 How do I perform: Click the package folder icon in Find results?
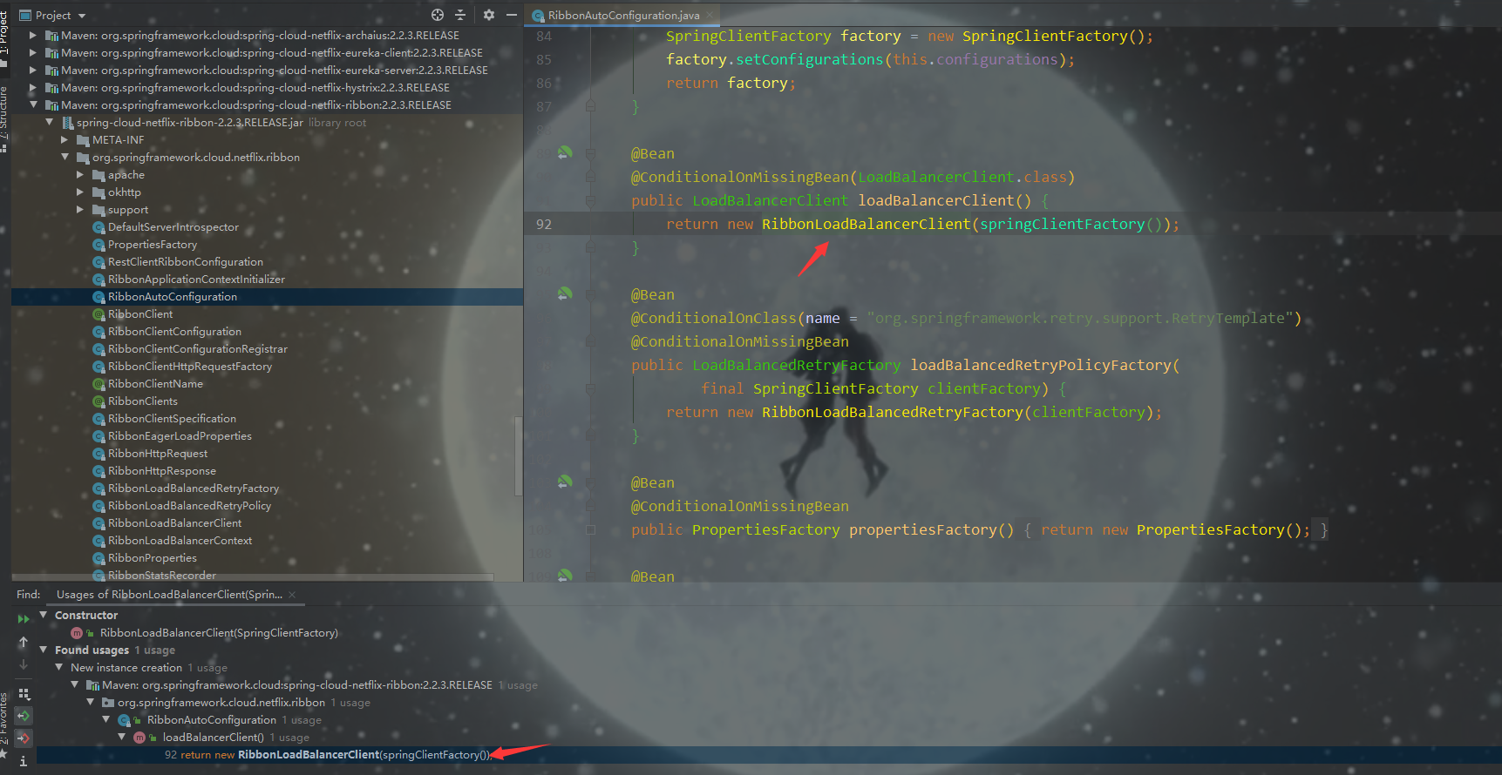108,703
